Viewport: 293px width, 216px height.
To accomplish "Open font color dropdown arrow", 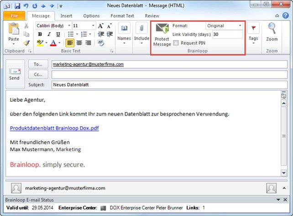I will (59, 43).
